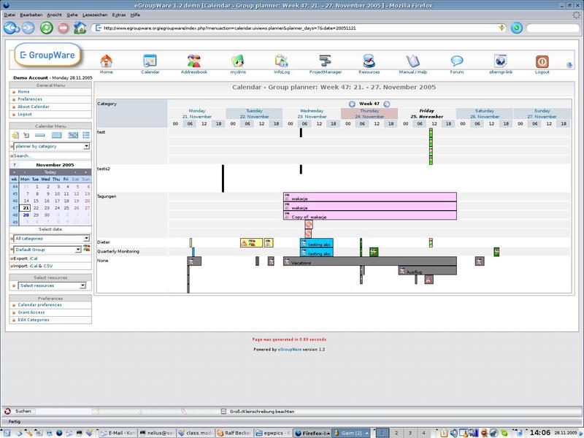Click the InfoLog icon in navbar

[x=281, y=61]
